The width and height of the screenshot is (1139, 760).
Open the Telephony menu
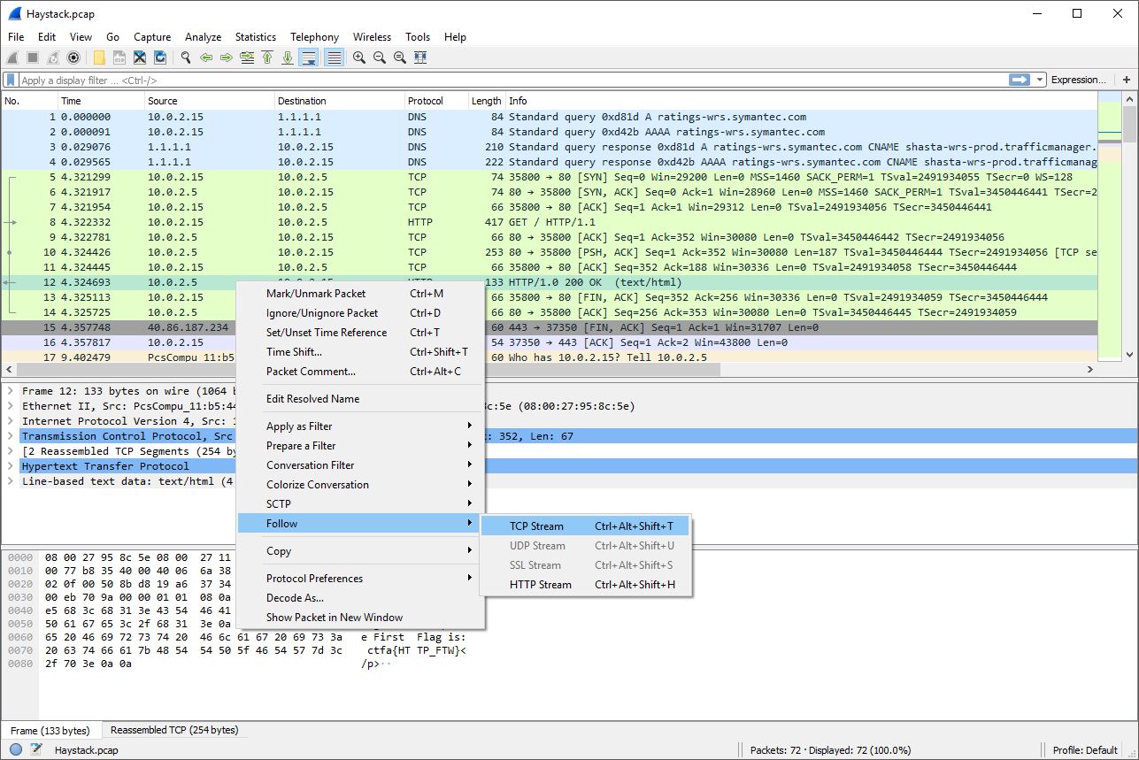click(314, 37)
